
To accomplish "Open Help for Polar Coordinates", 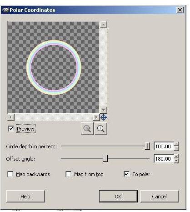I will 25,197.
